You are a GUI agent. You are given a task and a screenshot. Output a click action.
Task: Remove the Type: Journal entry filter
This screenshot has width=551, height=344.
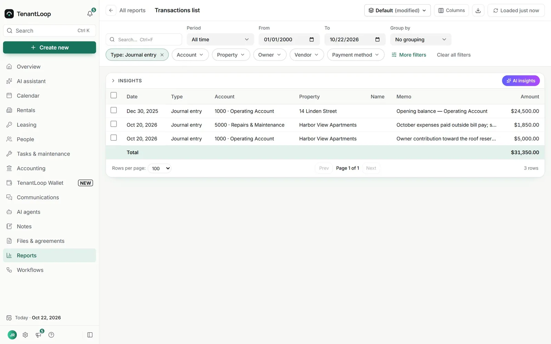[x=162, y=55]
